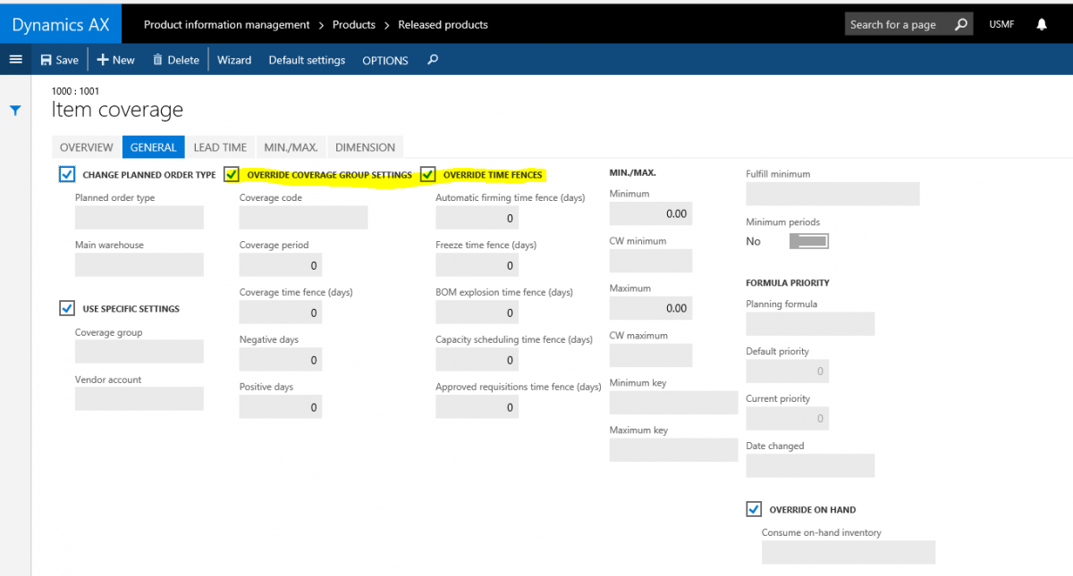Toggle Override on hand checkbox
The height and width of the screenshot is (576, 1073).
[x=754, y=509]
